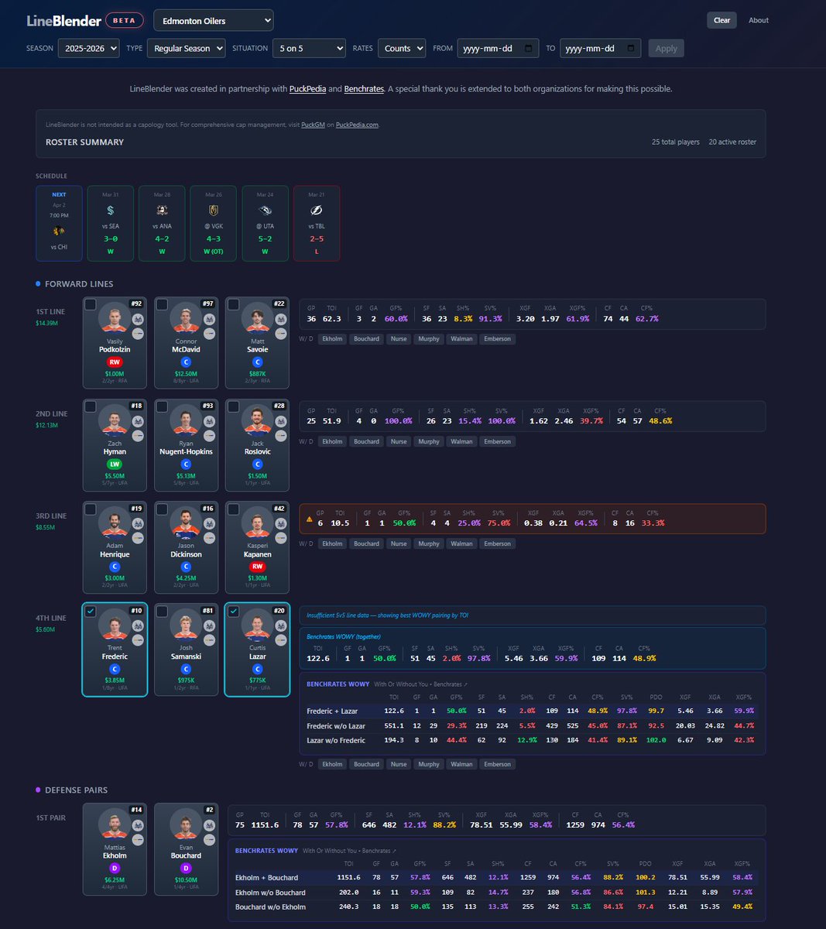Open the calendar picker in FROM date field

click(529, 48)
